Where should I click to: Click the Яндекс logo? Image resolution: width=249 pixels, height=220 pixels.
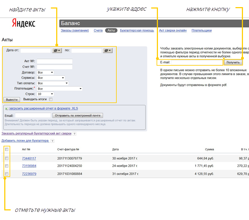tap(24, 23)
